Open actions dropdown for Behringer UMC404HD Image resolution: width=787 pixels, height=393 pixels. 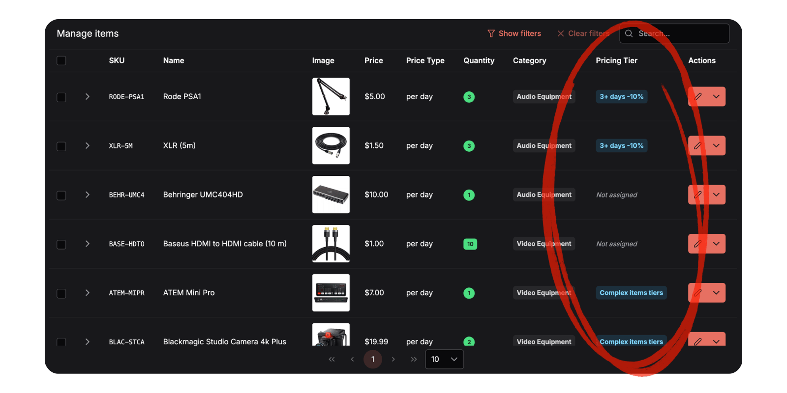pos(716,195)
